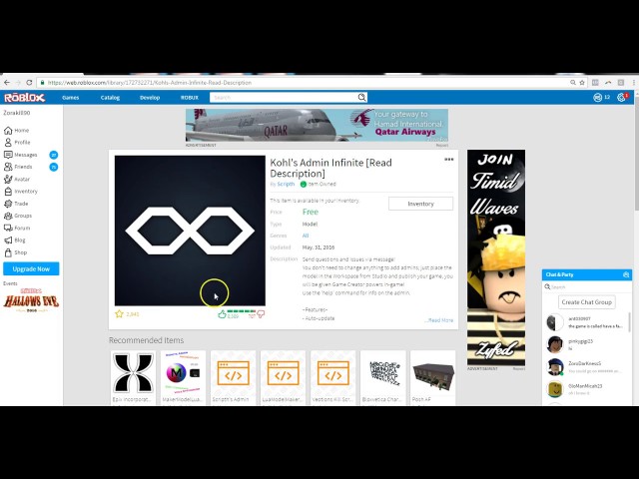Click the browser forward arrow
Image resolution: width=639 pixels, height=479 pixels.
18,82
